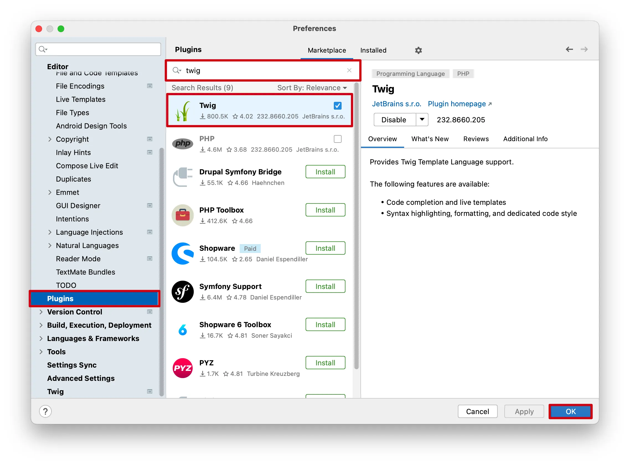The width and height of the screenshot is (630, 465).
Task: Open Advanced Settings in the sidebar
Action: 81,378
